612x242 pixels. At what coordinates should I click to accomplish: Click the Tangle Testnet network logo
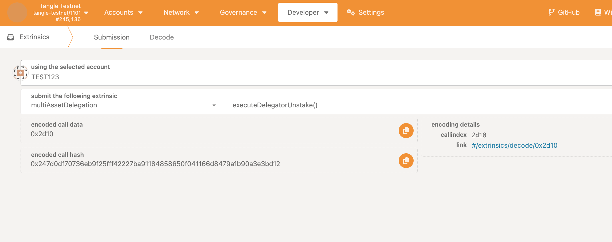(x=17, y=12)
